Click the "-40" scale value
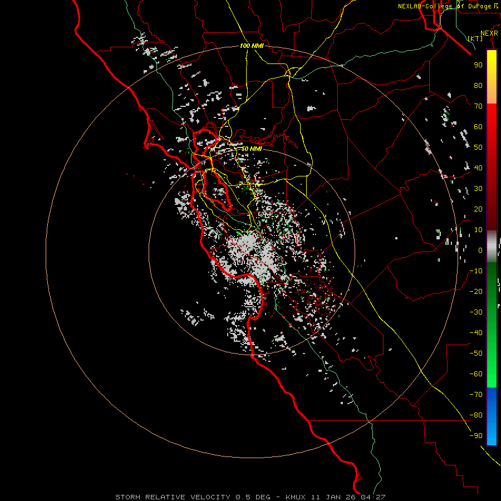 tap(476, 333)
